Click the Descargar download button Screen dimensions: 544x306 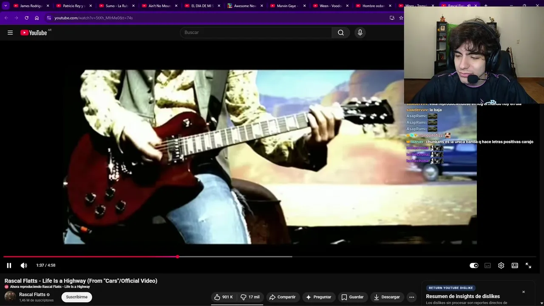[387, 297]
